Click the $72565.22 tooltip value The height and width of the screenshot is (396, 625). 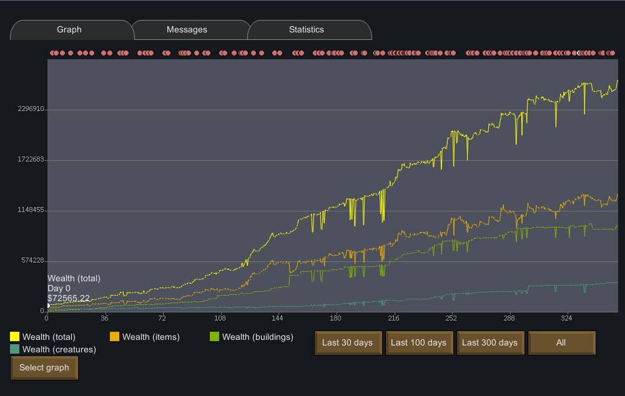(x=69, y=299)
